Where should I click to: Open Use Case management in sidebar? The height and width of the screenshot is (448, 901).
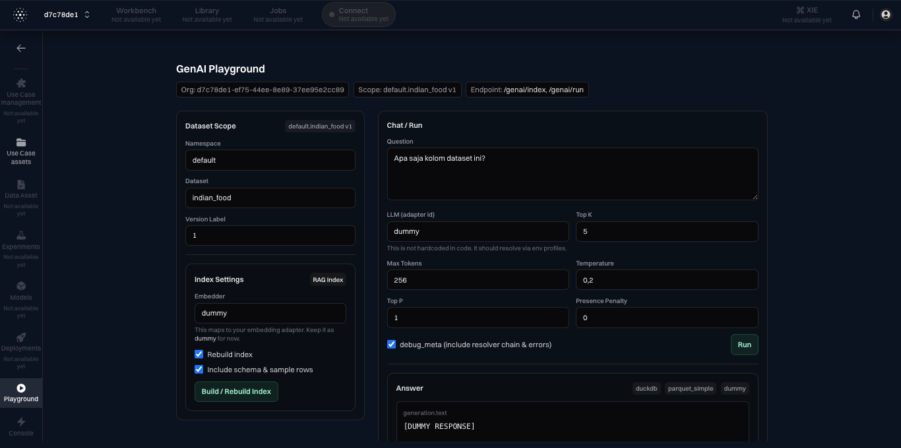(21, 100)
